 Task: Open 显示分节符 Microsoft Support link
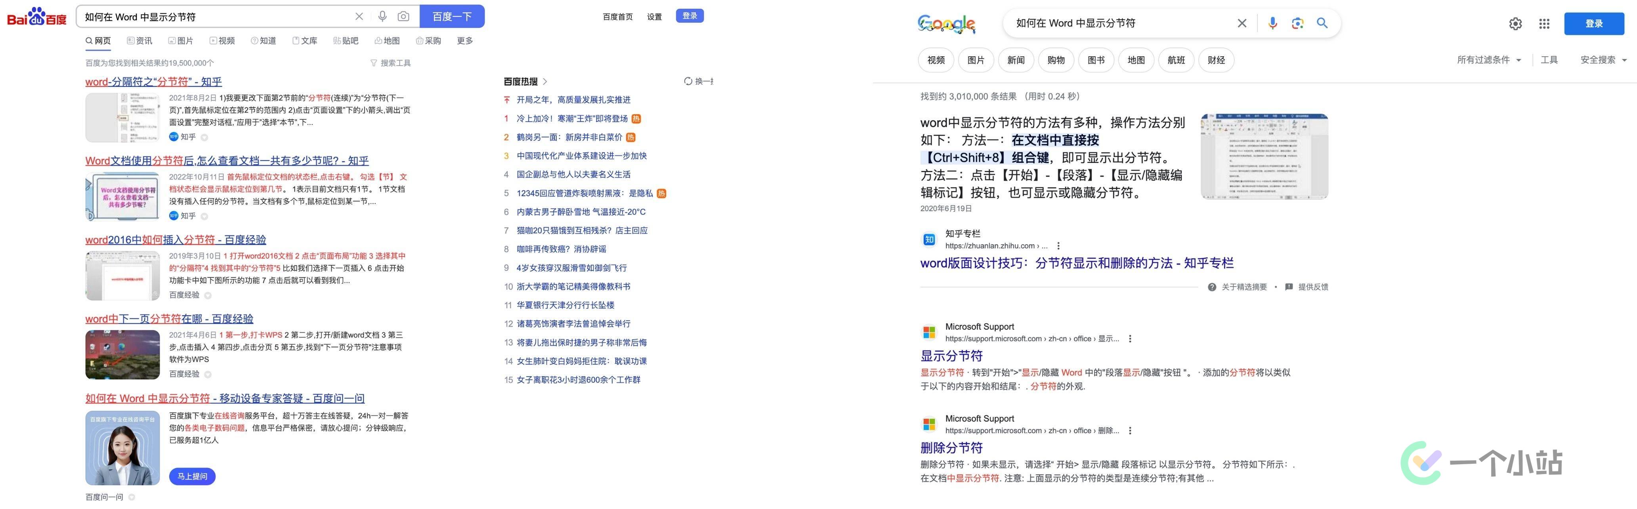tap(951, 356)
